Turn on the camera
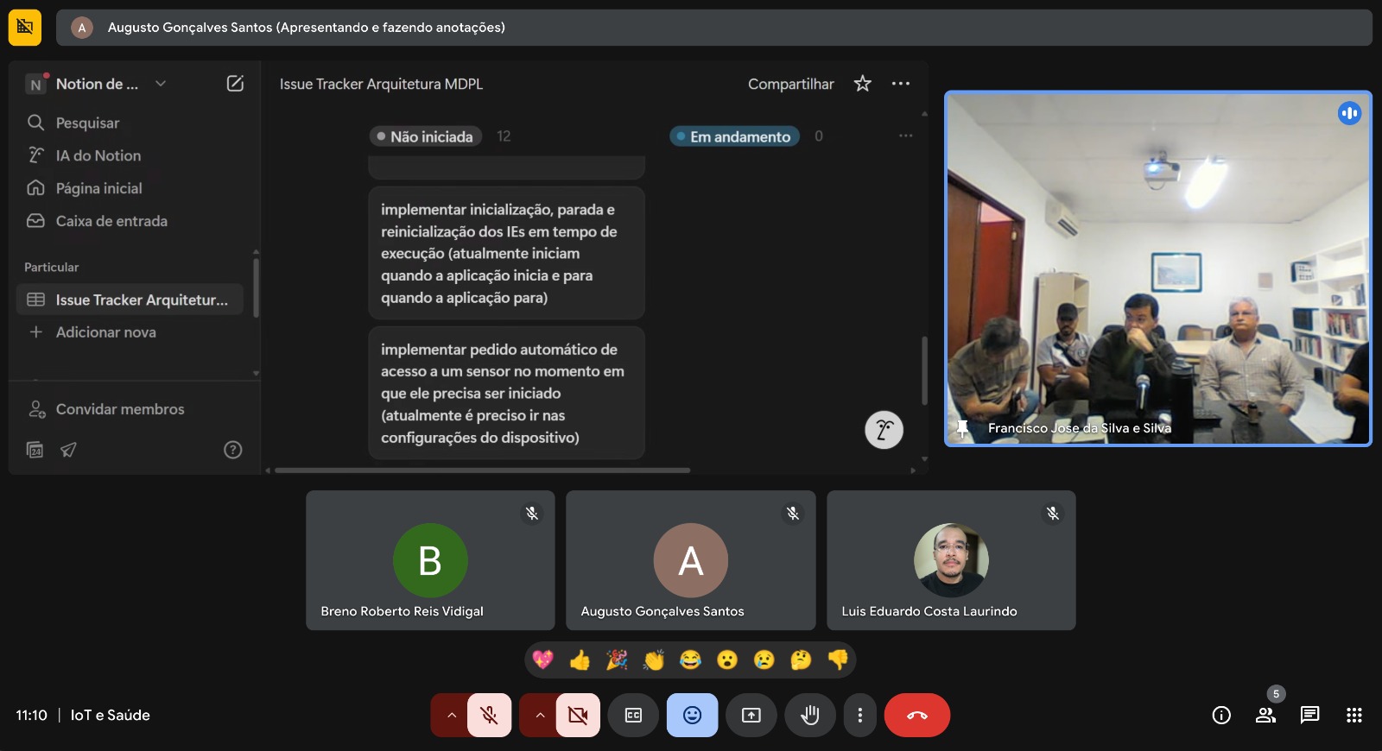Image resolution: width=1382 pixels, height=751 pixels. pyautogui.click(x=578, y=715)
